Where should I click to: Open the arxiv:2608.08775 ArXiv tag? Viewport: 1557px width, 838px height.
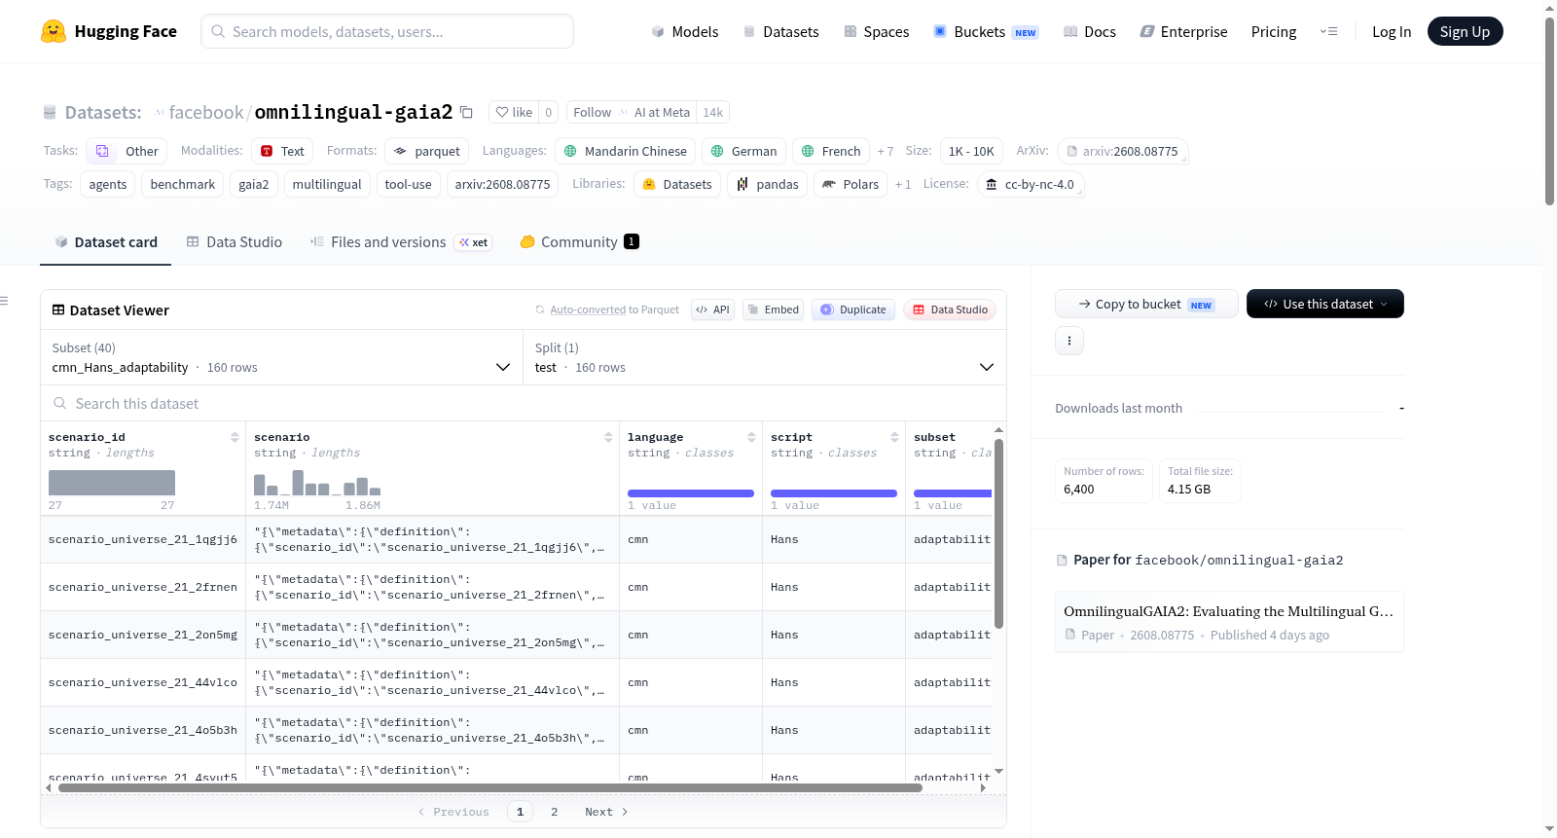tap(1123, 151)
